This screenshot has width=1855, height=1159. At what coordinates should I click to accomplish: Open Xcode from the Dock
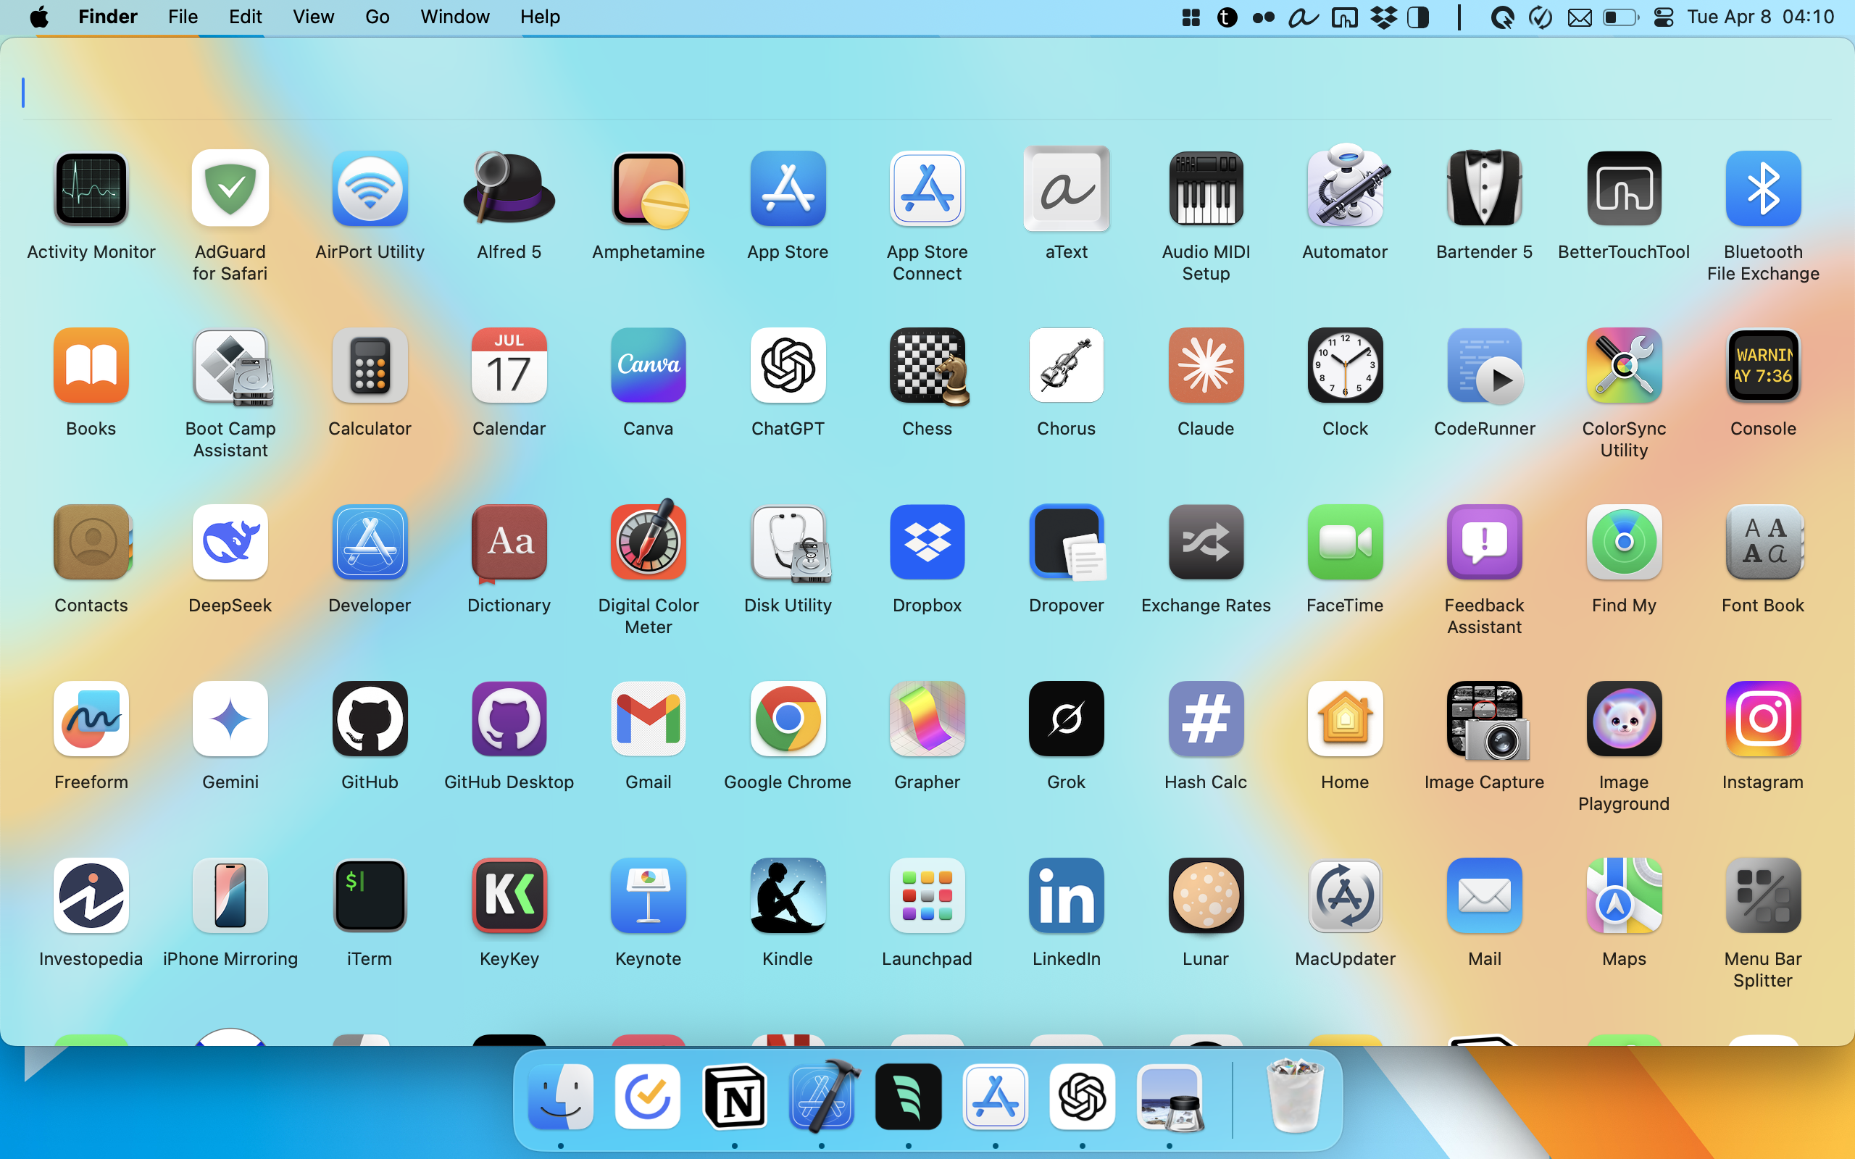(822, 1097)
